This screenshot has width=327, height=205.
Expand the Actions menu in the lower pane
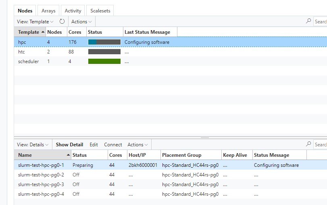(x=137, y=145)
